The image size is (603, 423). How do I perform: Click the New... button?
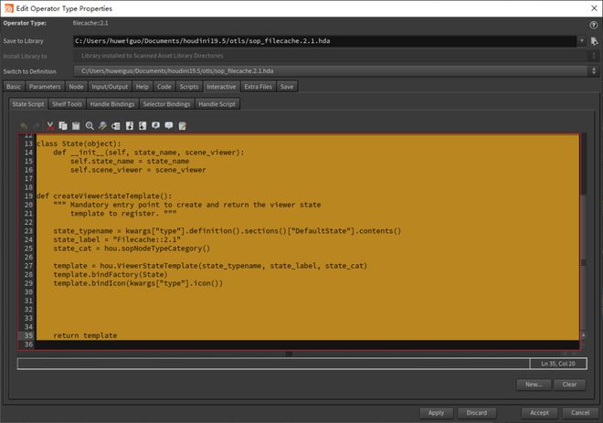(x=533, y=385)
